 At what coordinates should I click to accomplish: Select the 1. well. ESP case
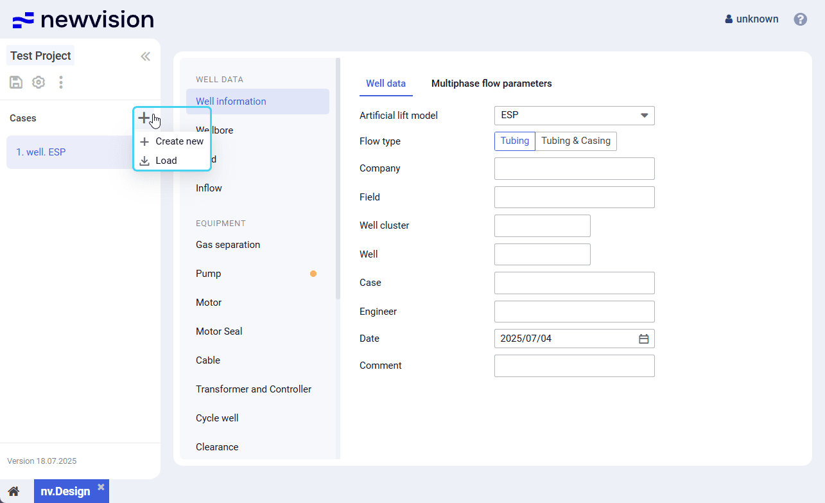coord(41,152)
